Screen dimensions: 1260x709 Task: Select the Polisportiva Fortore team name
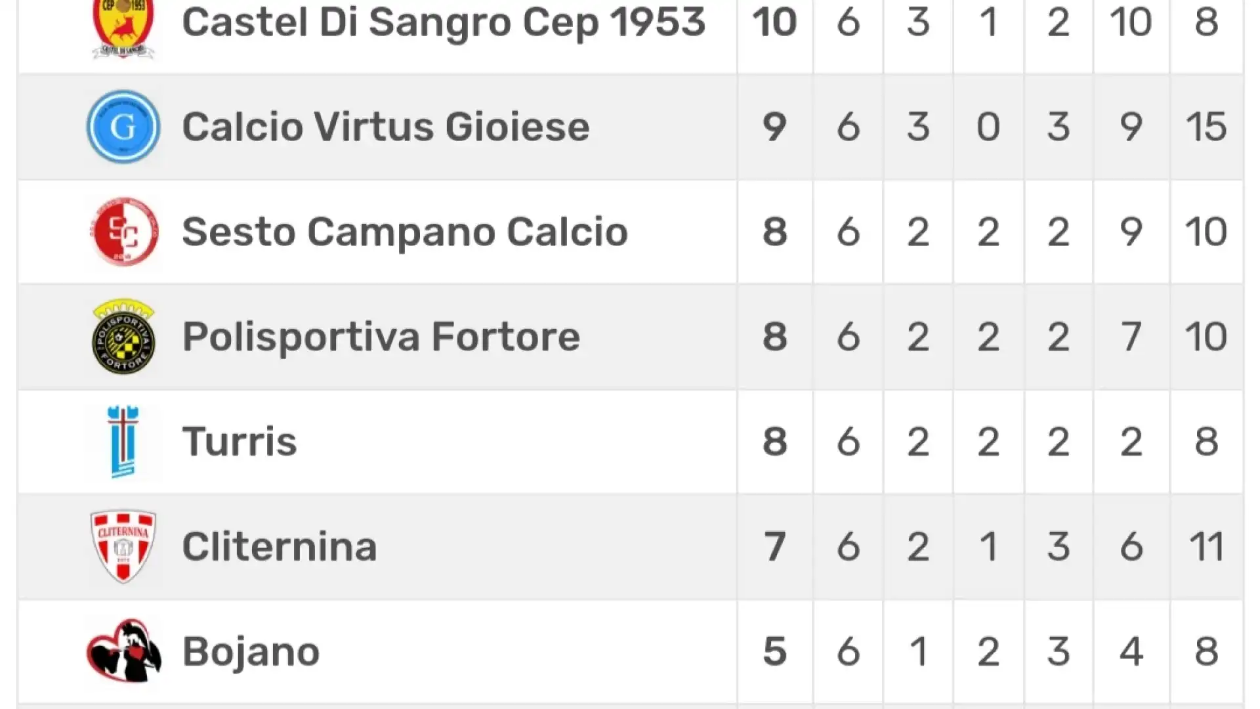click(x=381, y=337)
